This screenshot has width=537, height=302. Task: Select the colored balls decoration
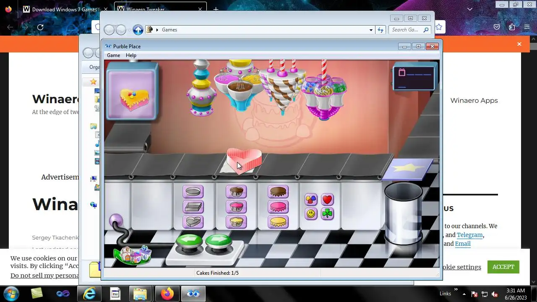tap(311, 200)
